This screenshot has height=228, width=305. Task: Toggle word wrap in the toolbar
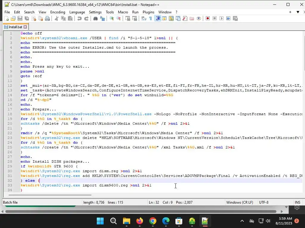tap(144, 18)
